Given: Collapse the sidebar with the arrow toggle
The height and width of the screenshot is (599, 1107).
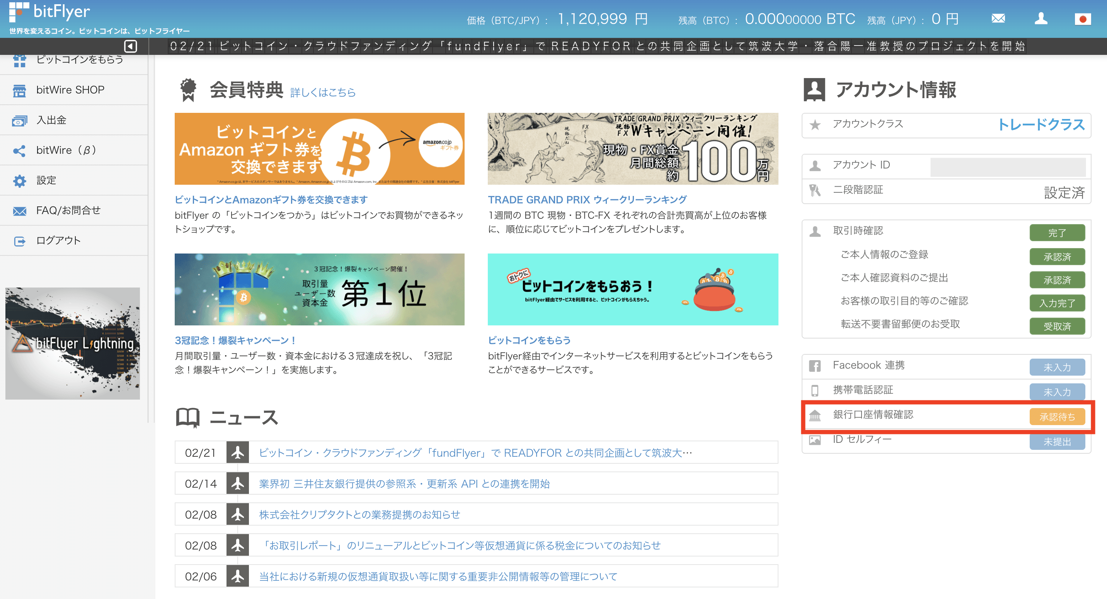Looking at the screenshot, I should tap(130, 46).
